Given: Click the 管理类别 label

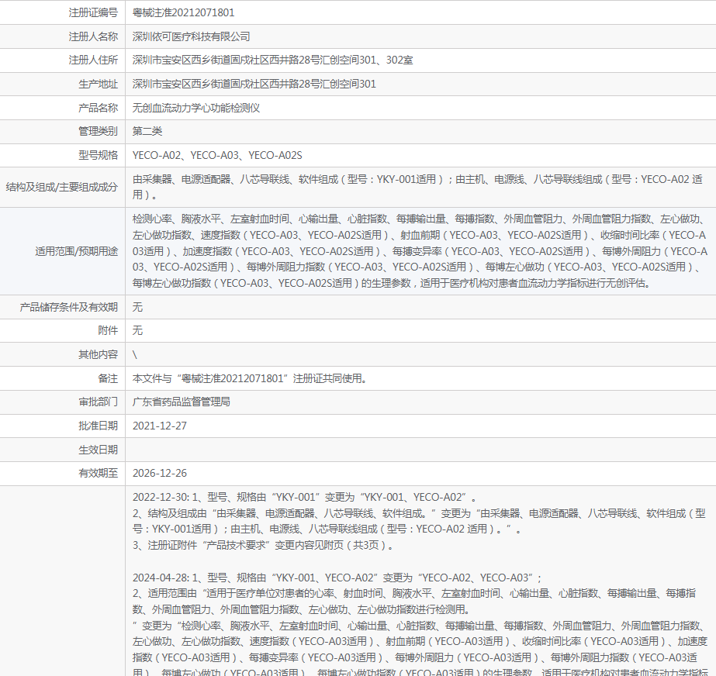Looking at the screenshot, I should click(x=99, y=132).
